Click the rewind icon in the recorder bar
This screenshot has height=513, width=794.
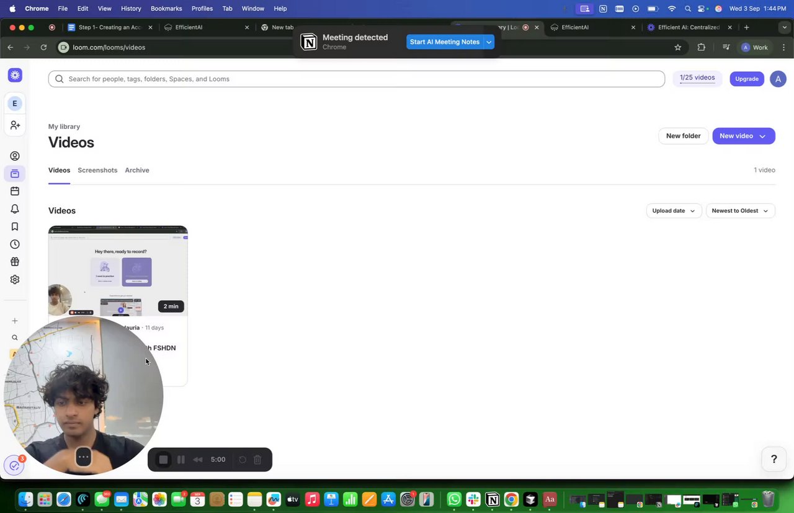[x=198, y=460]
